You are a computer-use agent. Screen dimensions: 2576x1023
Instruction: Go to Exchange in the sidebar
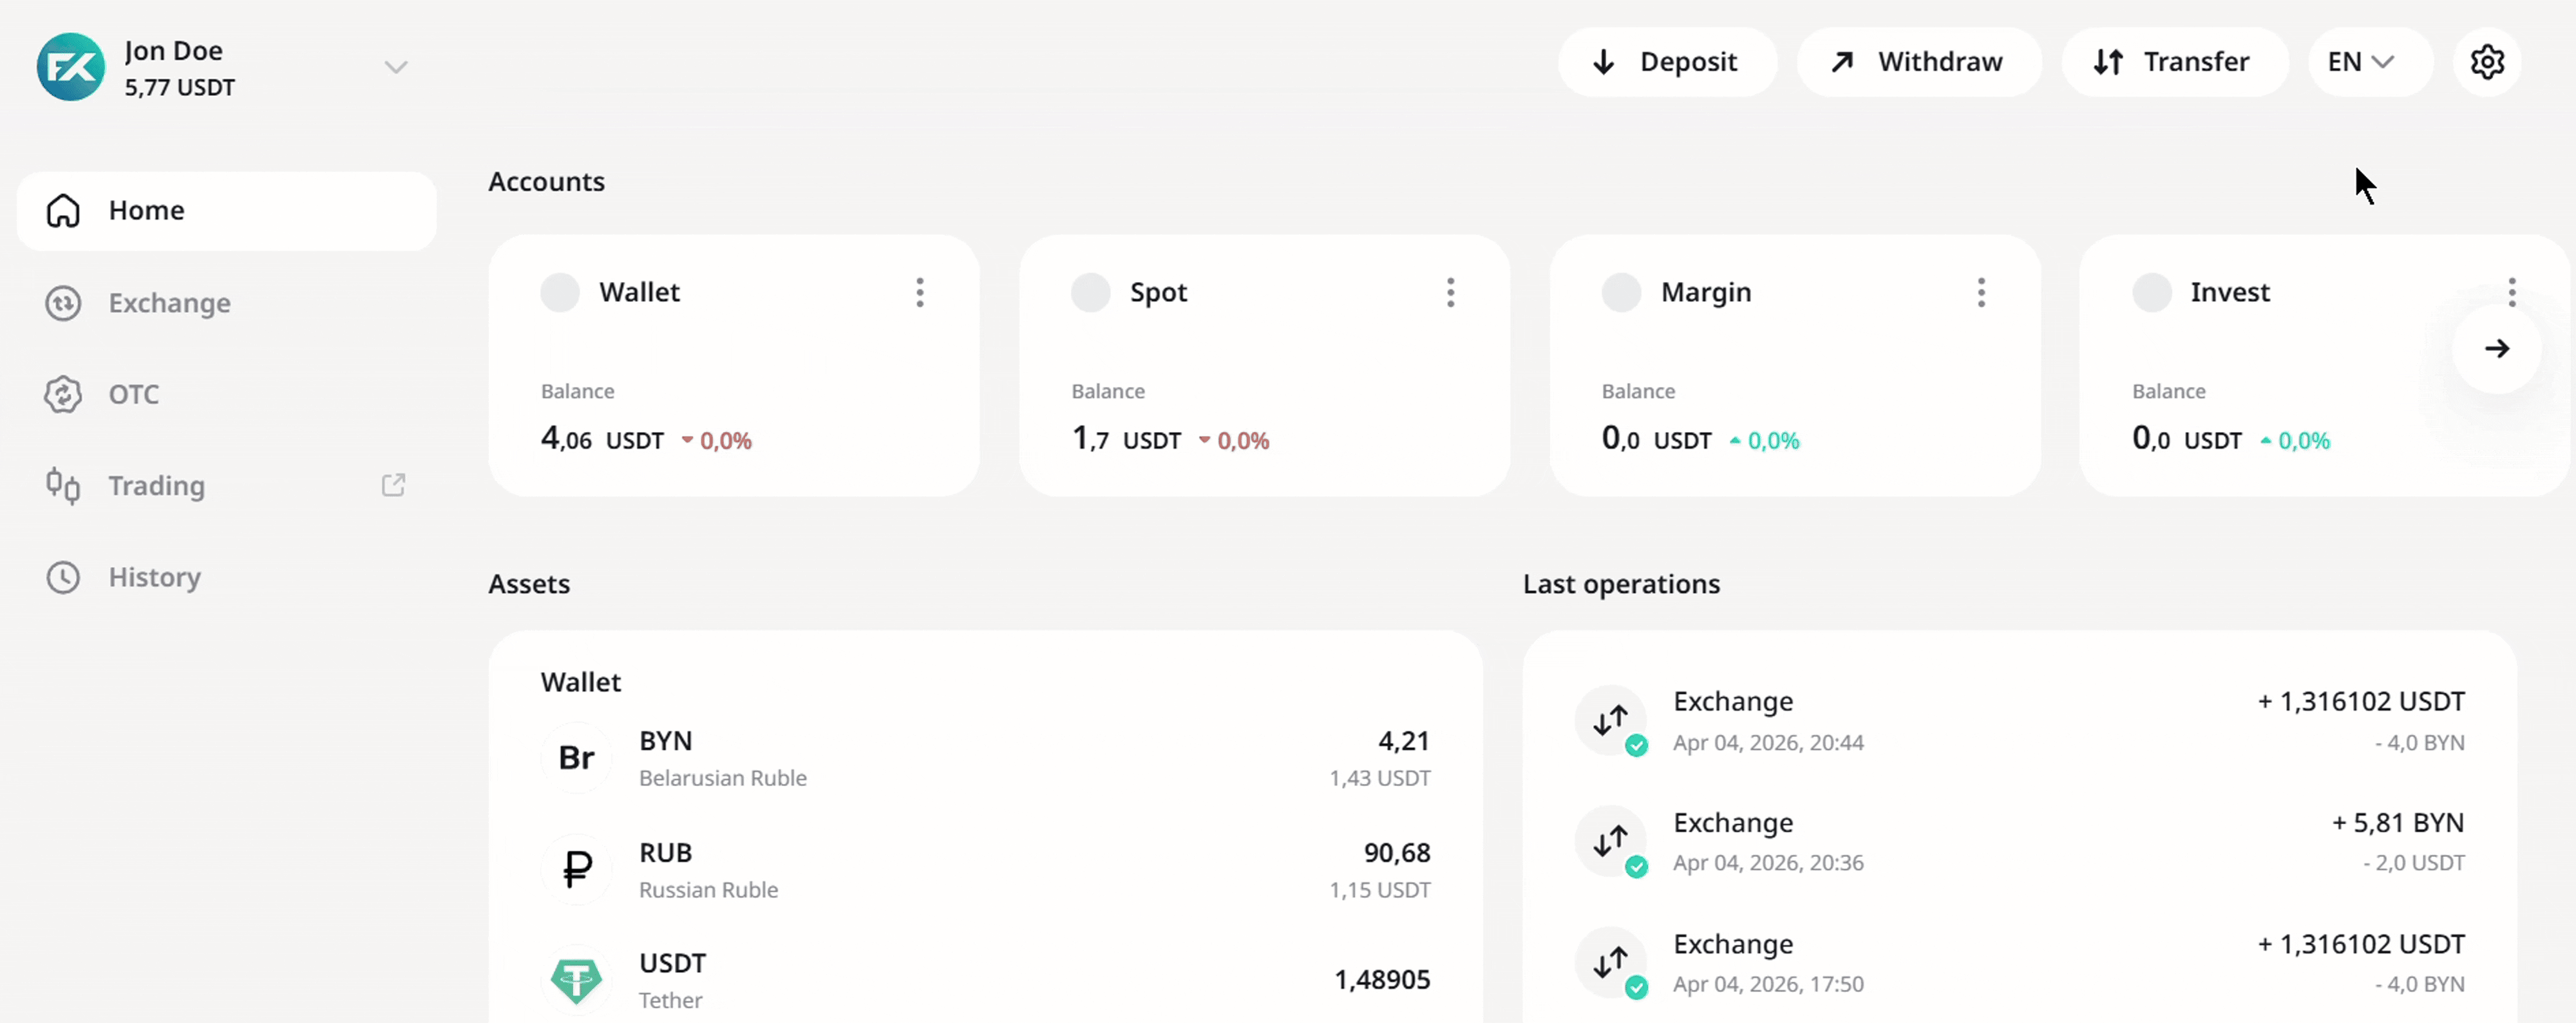pyautogui.click(x=169, y=303)
